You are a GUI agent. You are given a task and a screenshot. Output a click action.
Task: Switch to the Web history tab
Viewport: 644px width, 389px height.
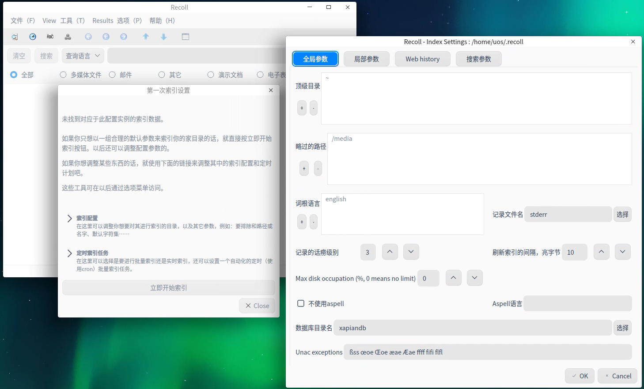423,59
